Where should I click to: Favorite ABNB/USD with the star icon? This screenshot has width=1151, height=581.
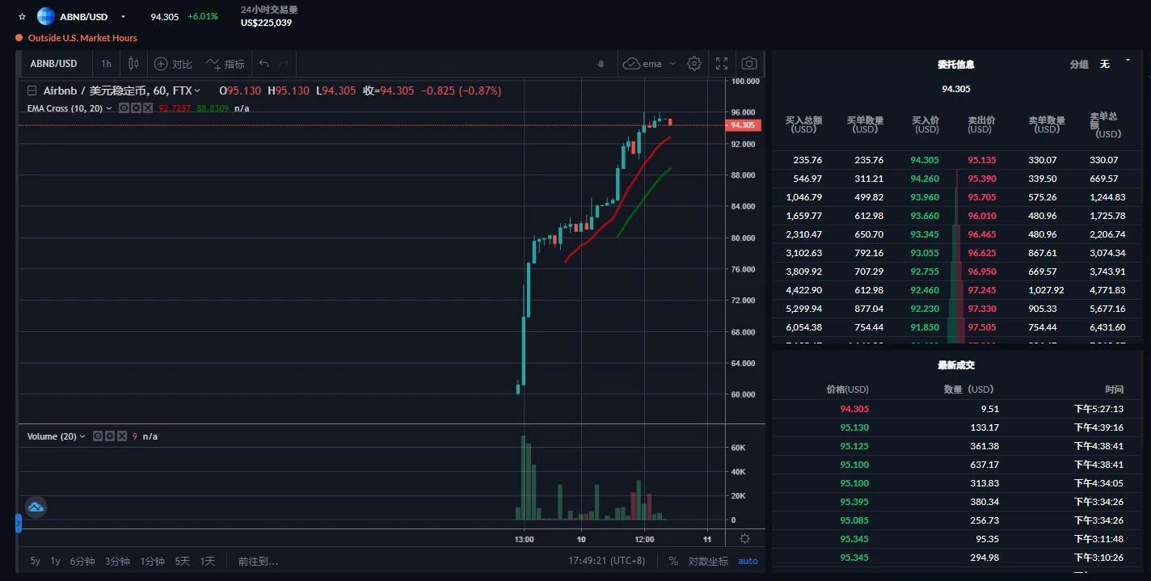[x=22, y=16]
